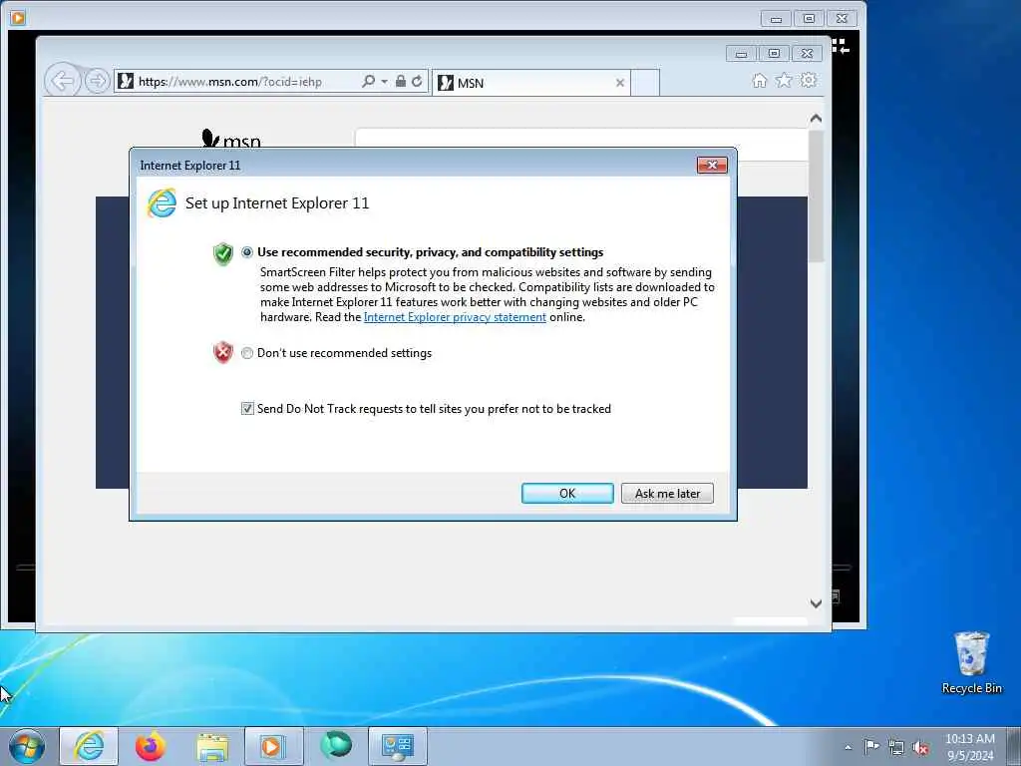Open the Home page icon
The width and height of the screenshot is (1021, 766).
759,80
